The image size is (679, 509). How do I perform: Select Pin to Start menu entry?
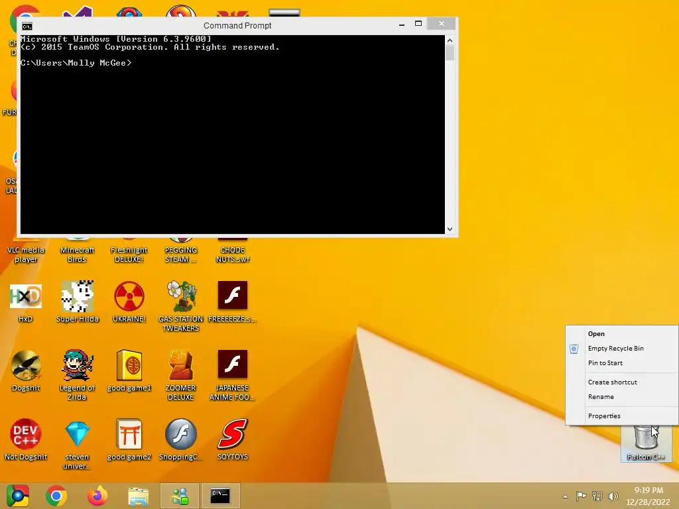tap(622, 363)
